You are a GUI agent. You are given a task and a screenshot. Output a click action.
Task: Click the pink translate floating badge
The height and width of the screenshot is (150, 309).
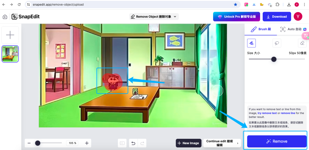(x=306, y=36)
